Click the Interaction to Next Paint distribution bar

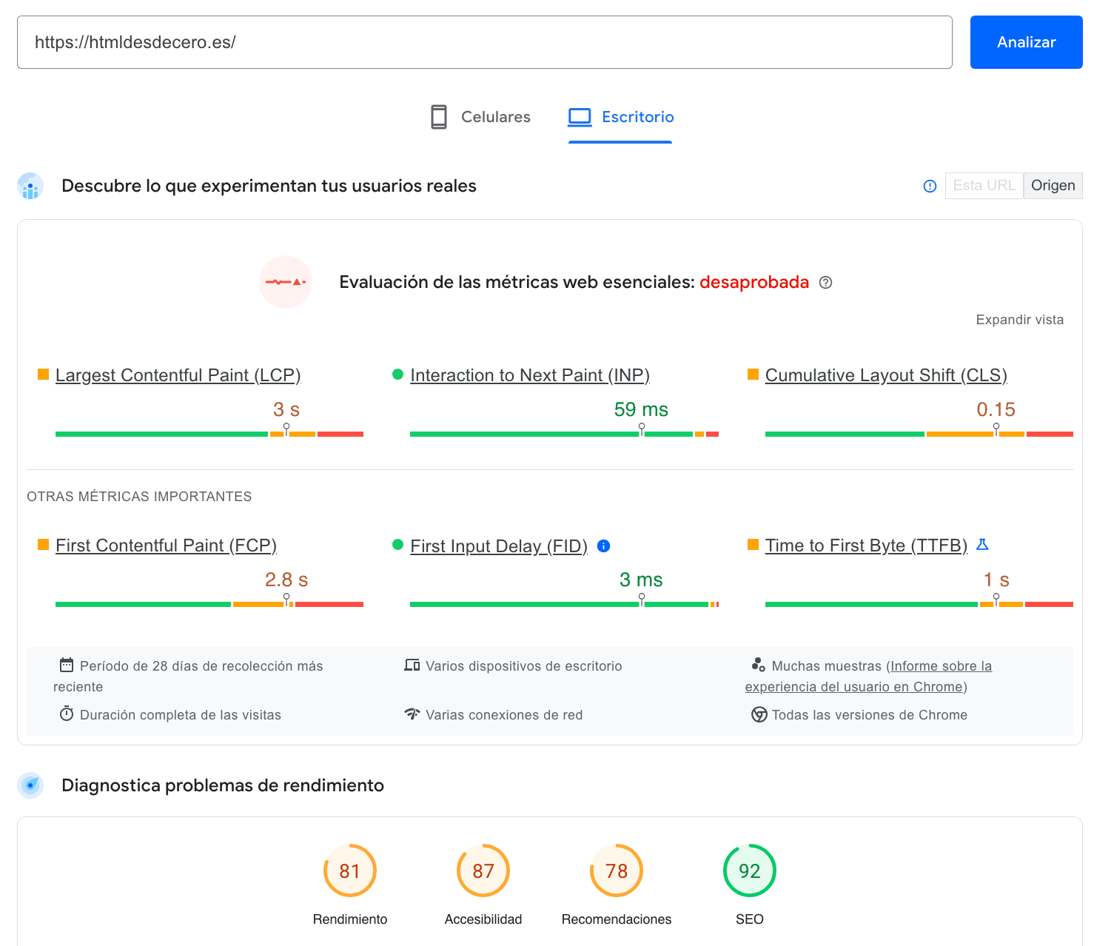[564, 434]
